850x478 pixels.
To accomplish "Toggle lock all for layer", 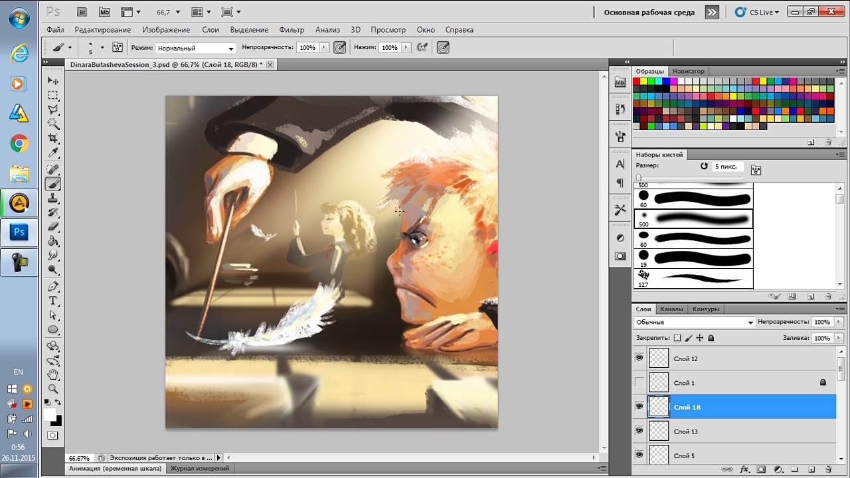I will [x=711, y=338].
